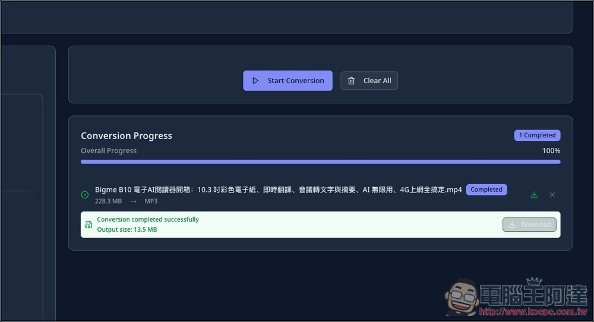Select the Bigme B10 mp4 file name
The width and height of the screenshot is (594, 322).
point(279,190)
